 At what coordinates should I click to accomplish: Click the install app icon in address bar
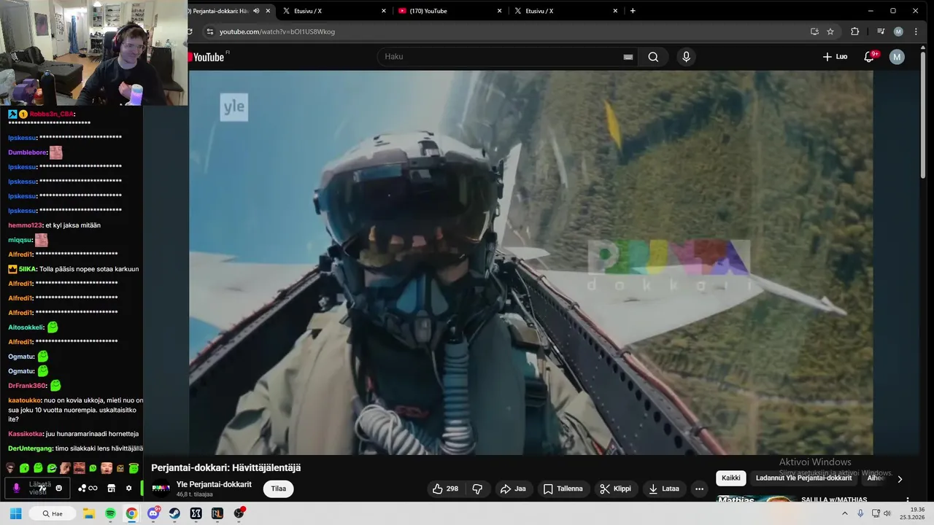coord(814,31)
